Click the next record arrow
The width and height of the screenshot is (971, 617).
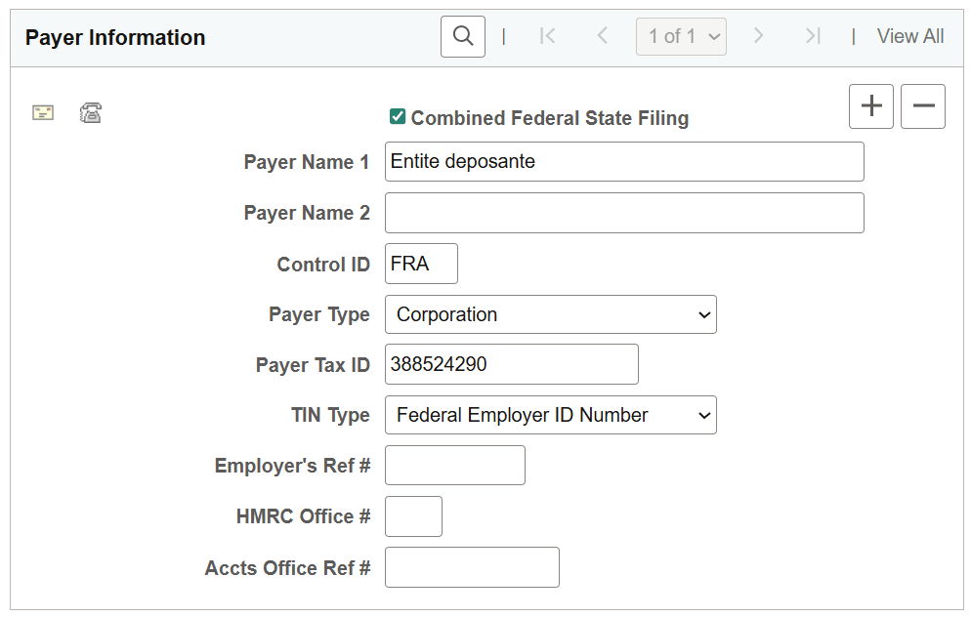coord(759,36)
